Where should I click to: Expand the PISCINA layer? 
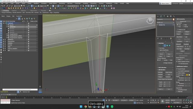(x=3, y=45)
